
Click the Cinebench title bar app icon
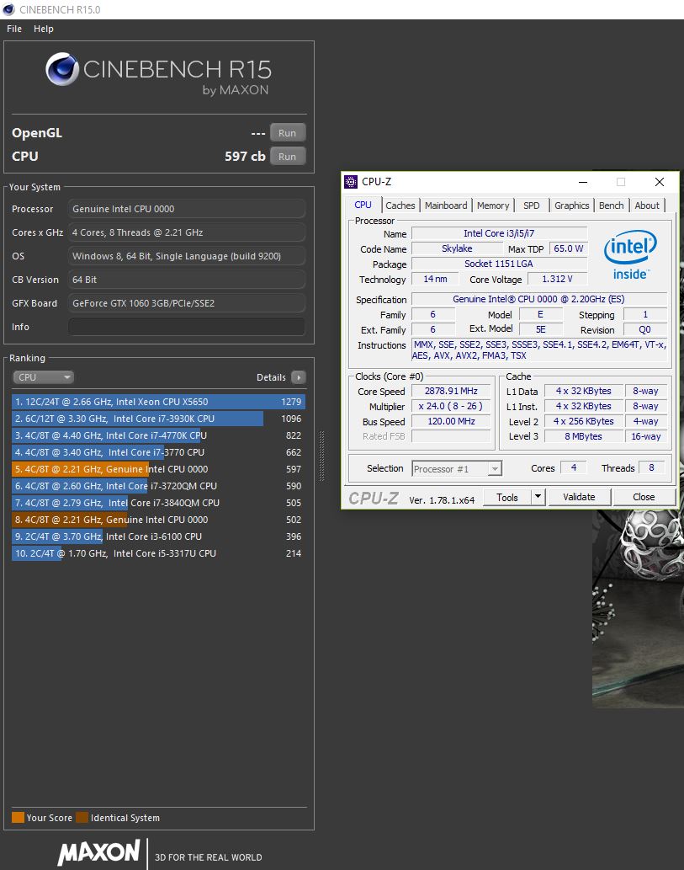pos(8,9)
